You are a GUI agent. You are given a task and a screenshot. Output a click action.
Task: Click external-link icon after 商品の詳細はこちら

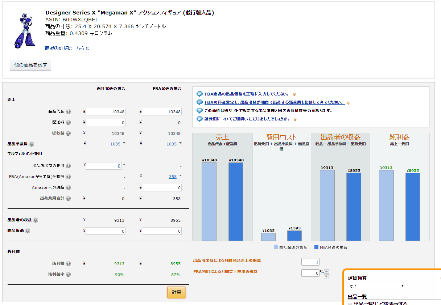[87, 48]
